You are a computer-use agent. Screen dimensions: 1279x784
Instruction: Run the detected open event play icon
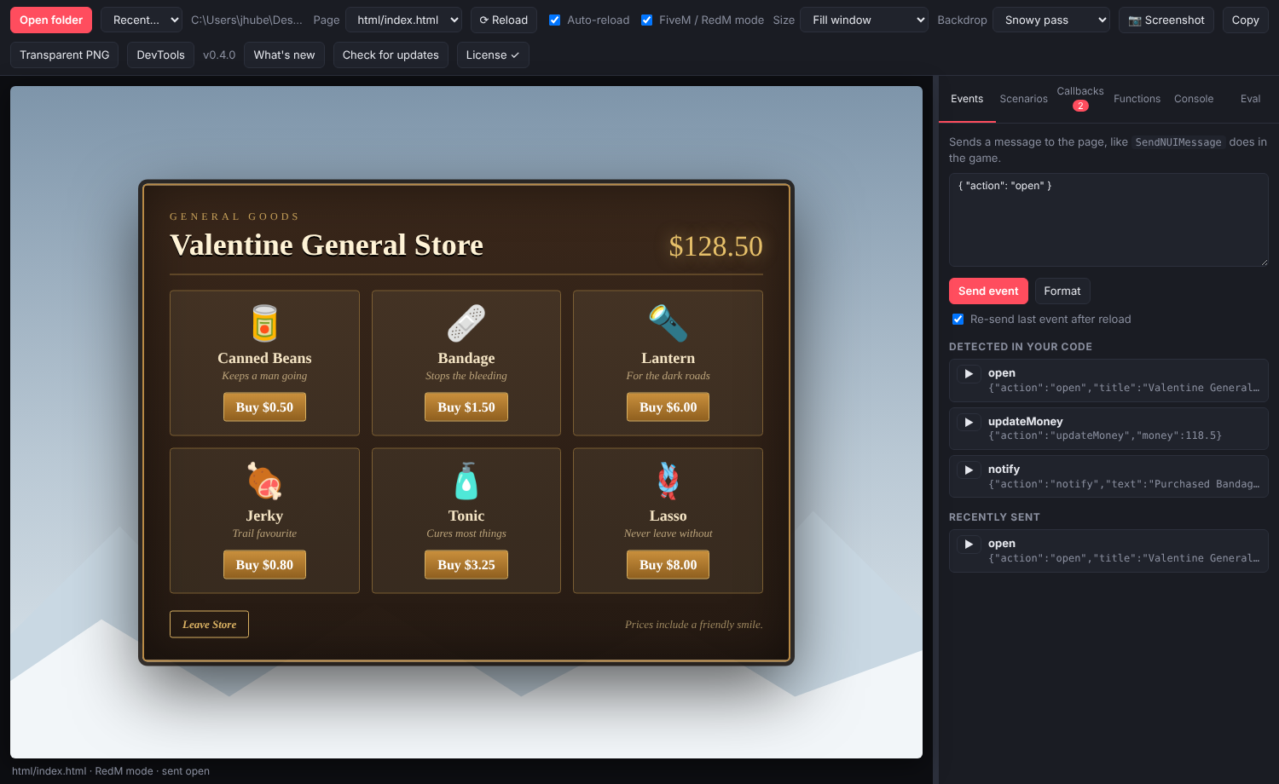click(969, 374)
